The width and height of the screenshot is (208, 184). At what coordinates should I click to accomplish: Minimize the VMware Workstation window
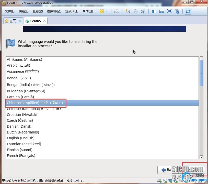pyautogui.click(x=185, y=2)
